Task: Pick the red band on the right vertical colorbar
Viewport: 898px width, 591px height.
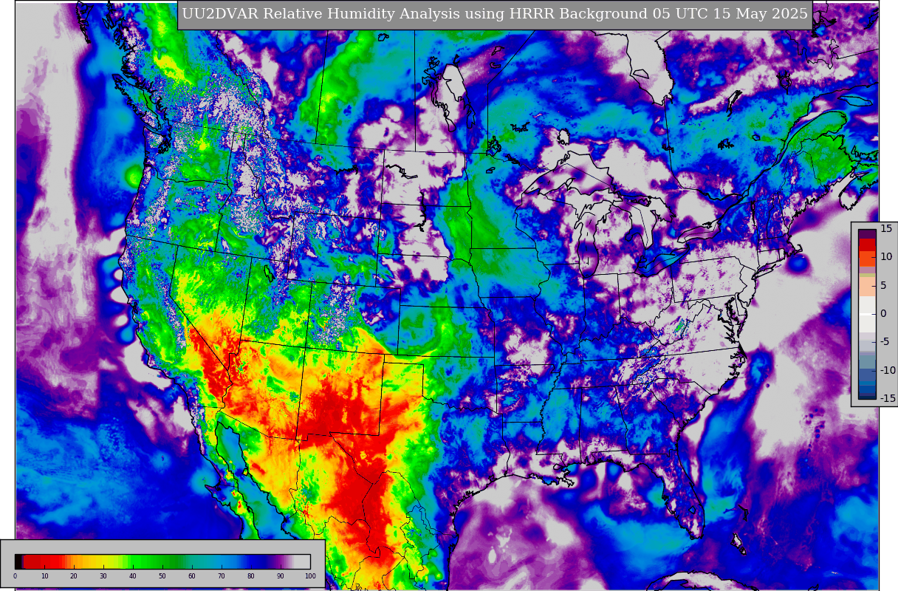Action: pyautogui.click(x=867, y=245)
